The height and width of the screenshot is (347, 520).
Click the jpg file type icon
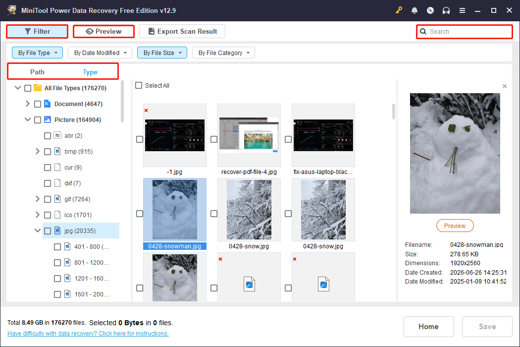coord(57,231)
